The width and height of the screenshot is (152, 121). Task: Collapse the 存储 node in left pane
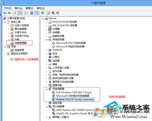(x=5, y=47)
